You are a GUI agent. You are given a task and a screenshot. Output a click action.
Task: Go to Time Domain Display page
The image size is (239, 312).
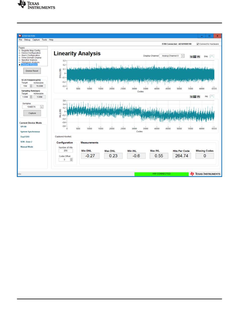click(31, 58)
